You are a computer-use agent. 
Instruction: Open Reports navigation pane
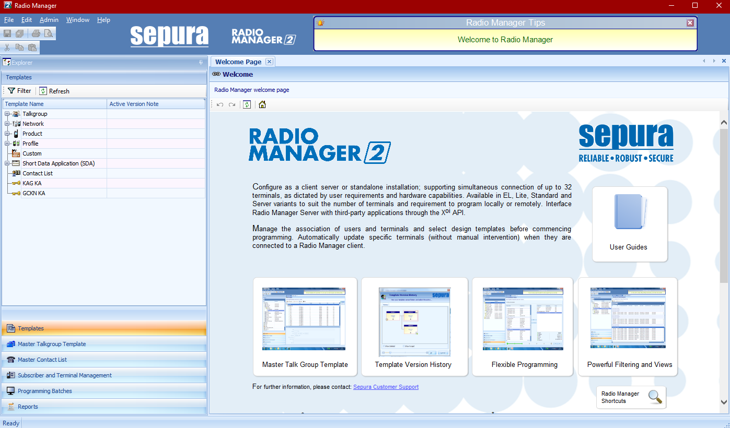coord(105,407)
